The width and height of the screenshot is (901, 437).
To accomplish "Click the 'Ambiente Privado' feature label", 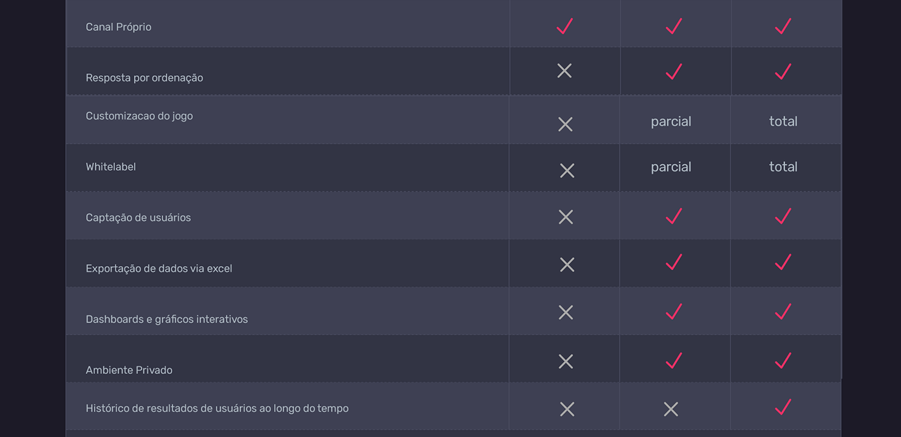I will coord(129,370).
